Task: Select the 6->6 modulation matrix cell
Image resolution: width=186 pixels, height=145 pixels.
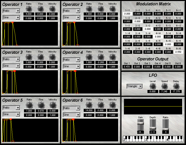Action: 178,52
